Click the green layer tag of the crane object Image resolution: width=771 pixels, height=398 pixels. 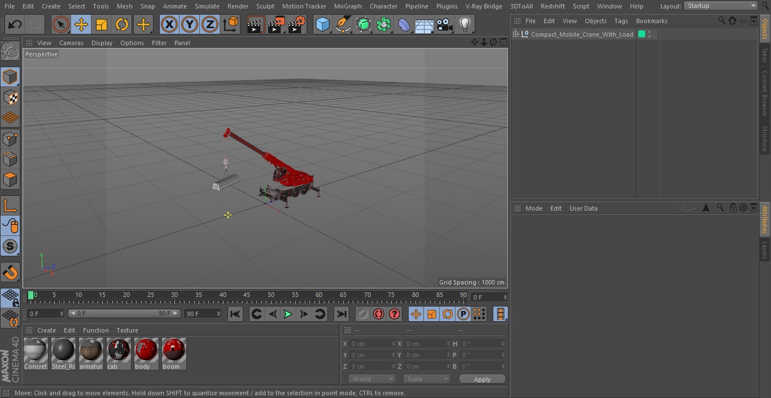[x=642, y=34]
